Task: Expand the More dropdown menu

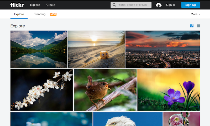Action: tap(195, 14)
